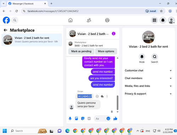The height and width of the screenshot is (135, 177).
Task: Select the Messenger | Facebook tab
Action: [27, 4]
